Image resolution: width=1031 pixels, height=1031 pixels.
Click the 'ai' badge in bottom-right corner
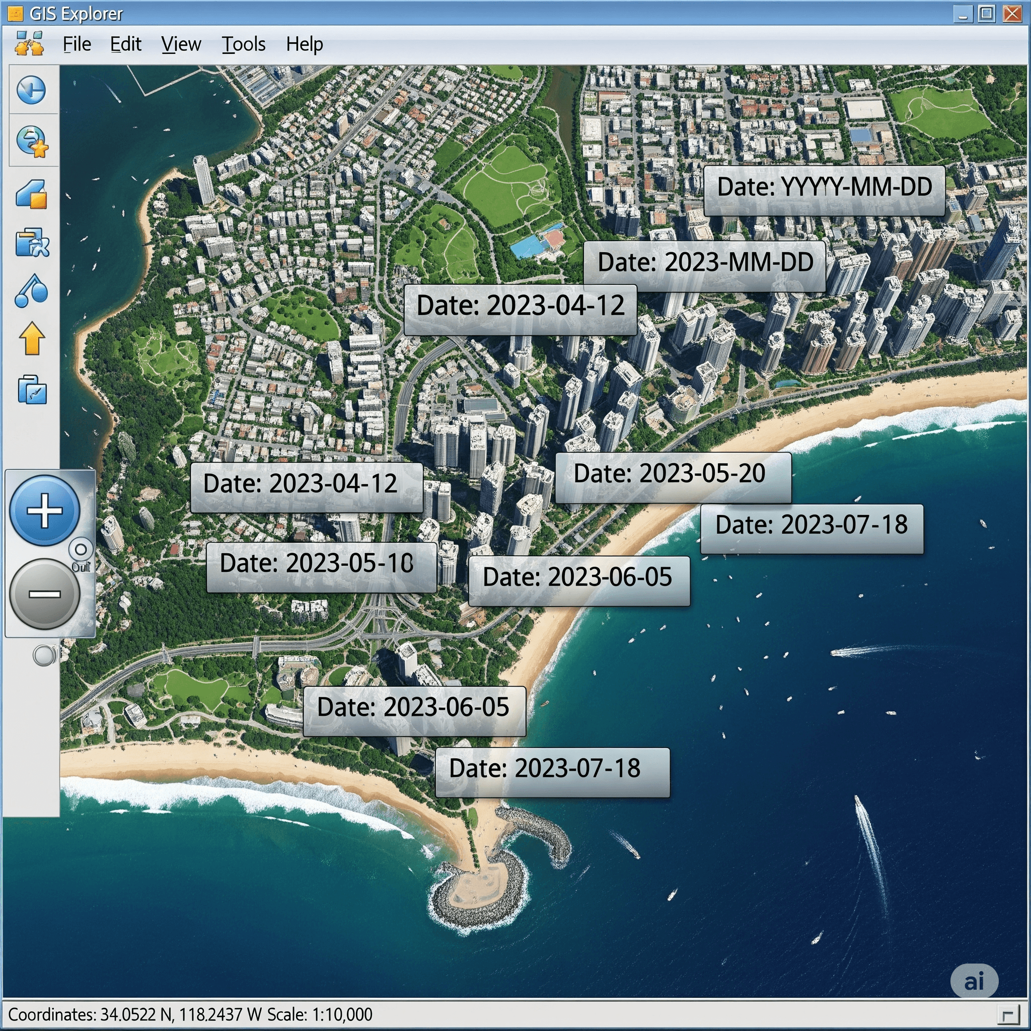point(974,981)
